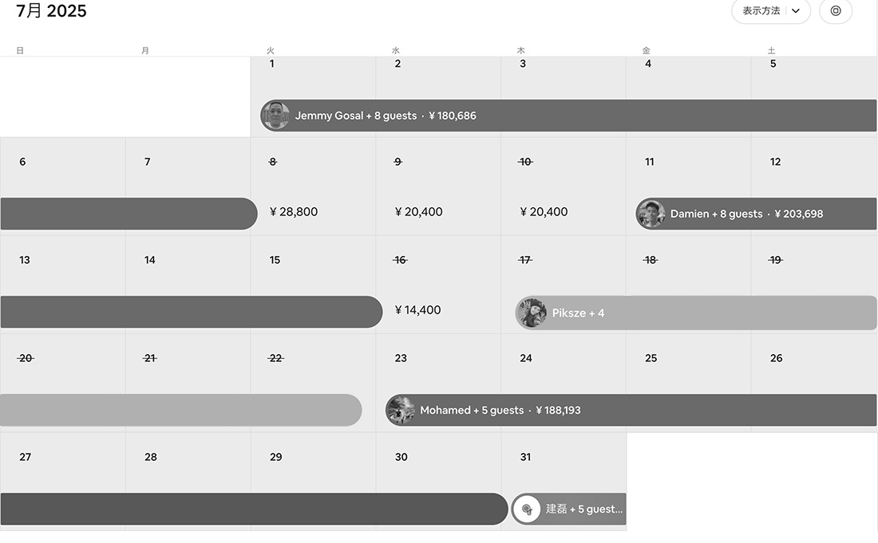Click the 7月 2025 month heading
The image size is (878, 543).
[51, 11]
